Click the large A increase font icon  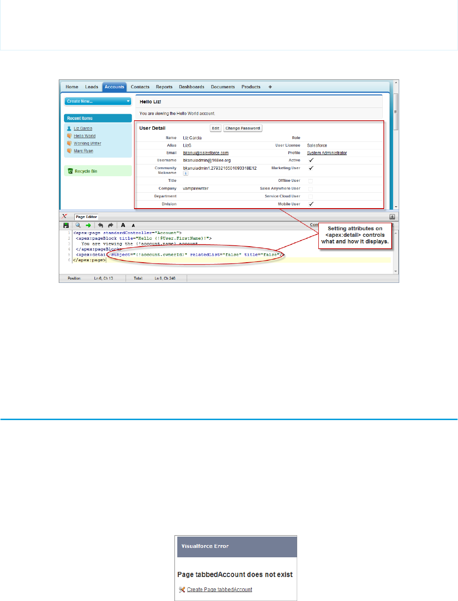[123, 226]
